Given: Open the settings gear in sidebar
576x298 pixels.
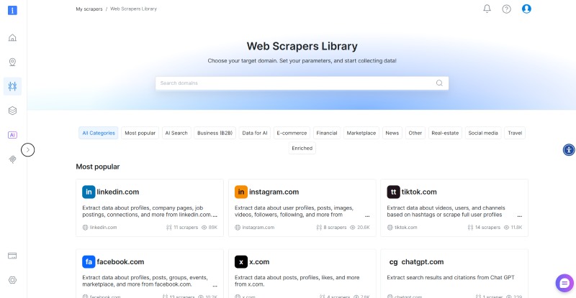Looking at the screenshot, I should 12,280.
